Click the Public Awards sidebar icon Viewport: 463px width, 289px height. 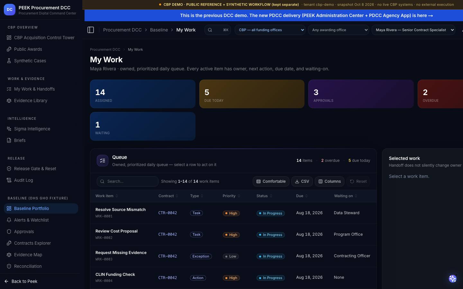9,49
